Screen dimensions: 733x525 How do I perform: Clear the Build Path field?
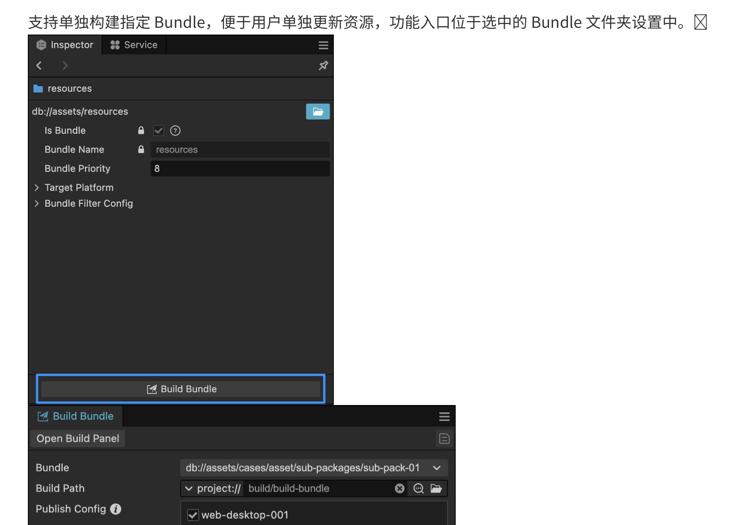tap(400, 489)
